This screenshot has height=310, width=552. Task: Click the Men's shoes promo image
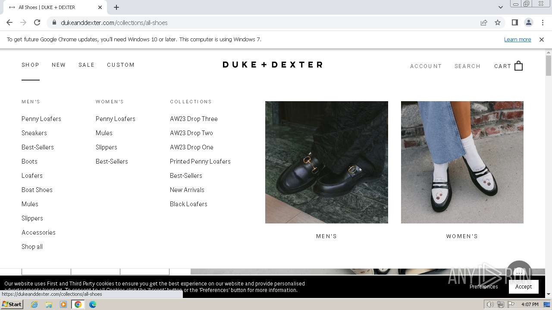326,162
